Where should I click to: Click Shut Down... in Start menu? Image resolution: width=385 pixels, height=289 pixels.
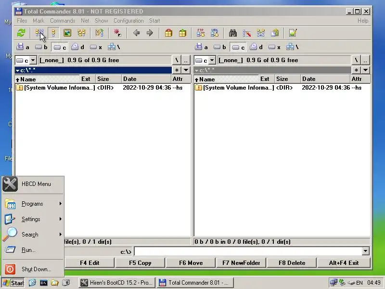point(33,269)
